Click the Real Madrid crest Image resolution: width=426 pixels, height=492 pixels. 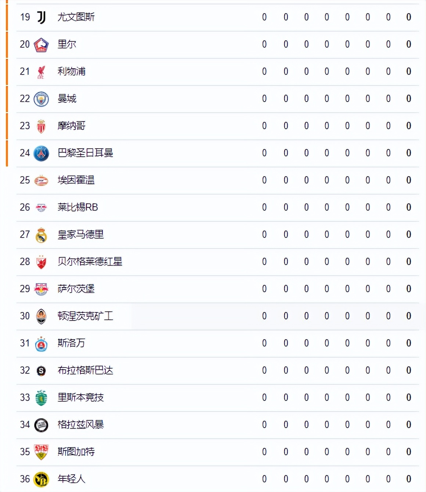tap(41, 235)
